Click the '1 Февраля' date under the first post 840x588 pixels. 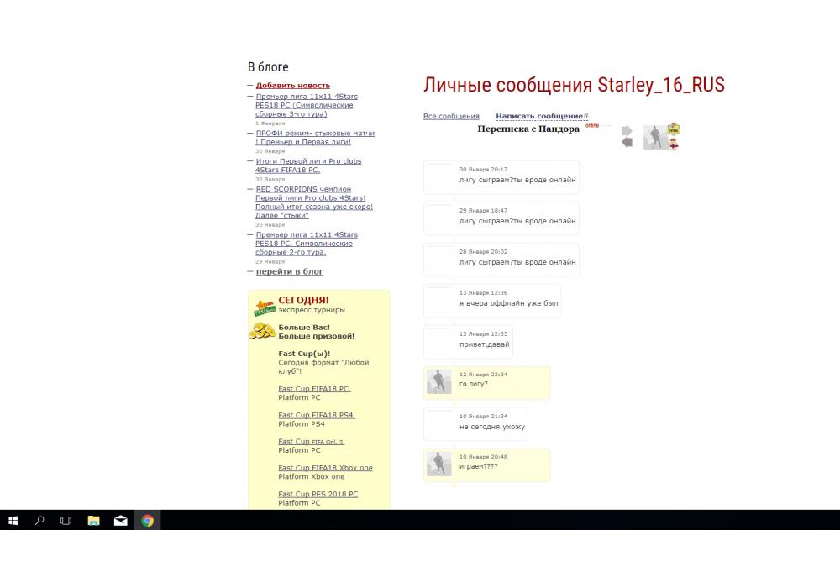270,123
